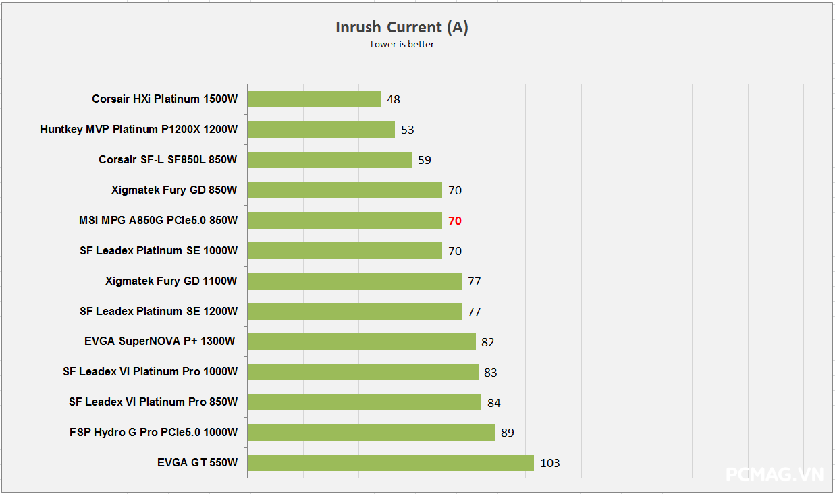Click the data value 83
This screenshot has height=494, width=835.
[x=491, y=373]
